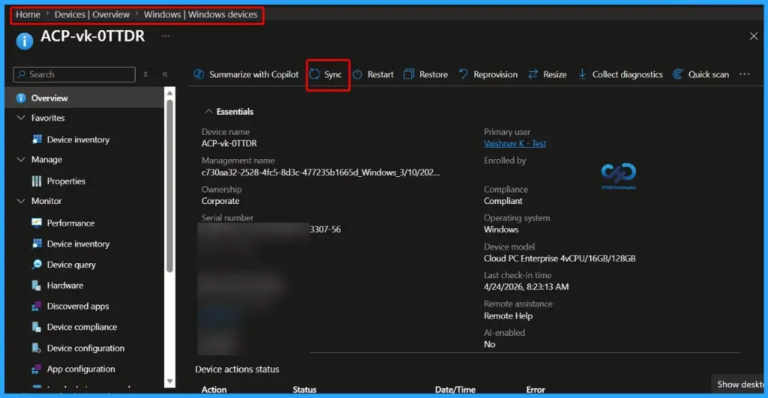This screenshot has width=768, height=398.
Task: Click the Collect diagnostics download icon
Action: [x=582, y=74]
